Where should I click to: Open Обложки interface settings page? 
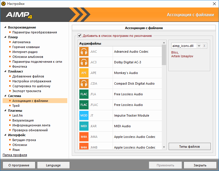point(20,145)
